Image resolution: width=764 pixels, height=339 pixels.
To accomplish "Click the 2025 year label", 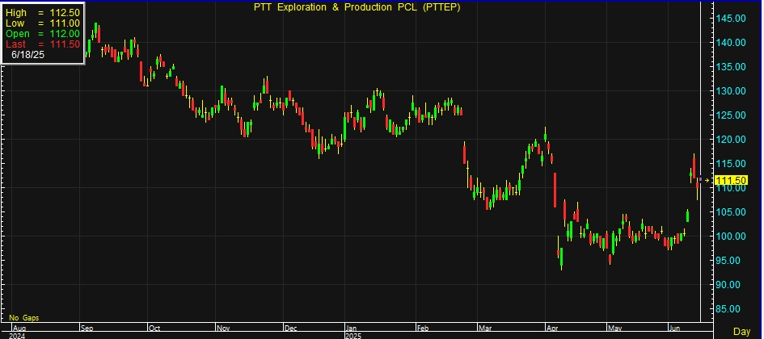I will click(352, 336).
